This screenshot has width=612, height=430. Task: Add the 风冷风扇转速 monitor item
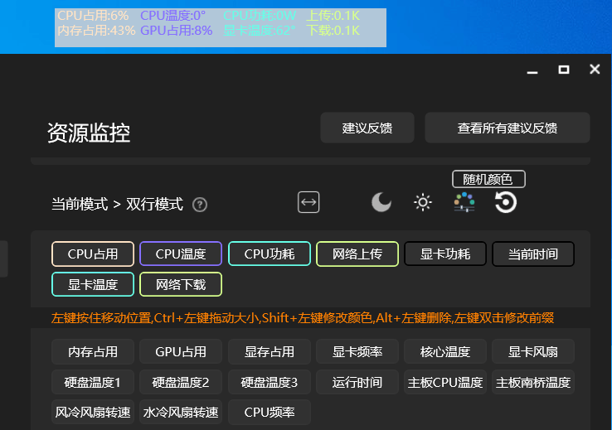click(x=93, y=412)
